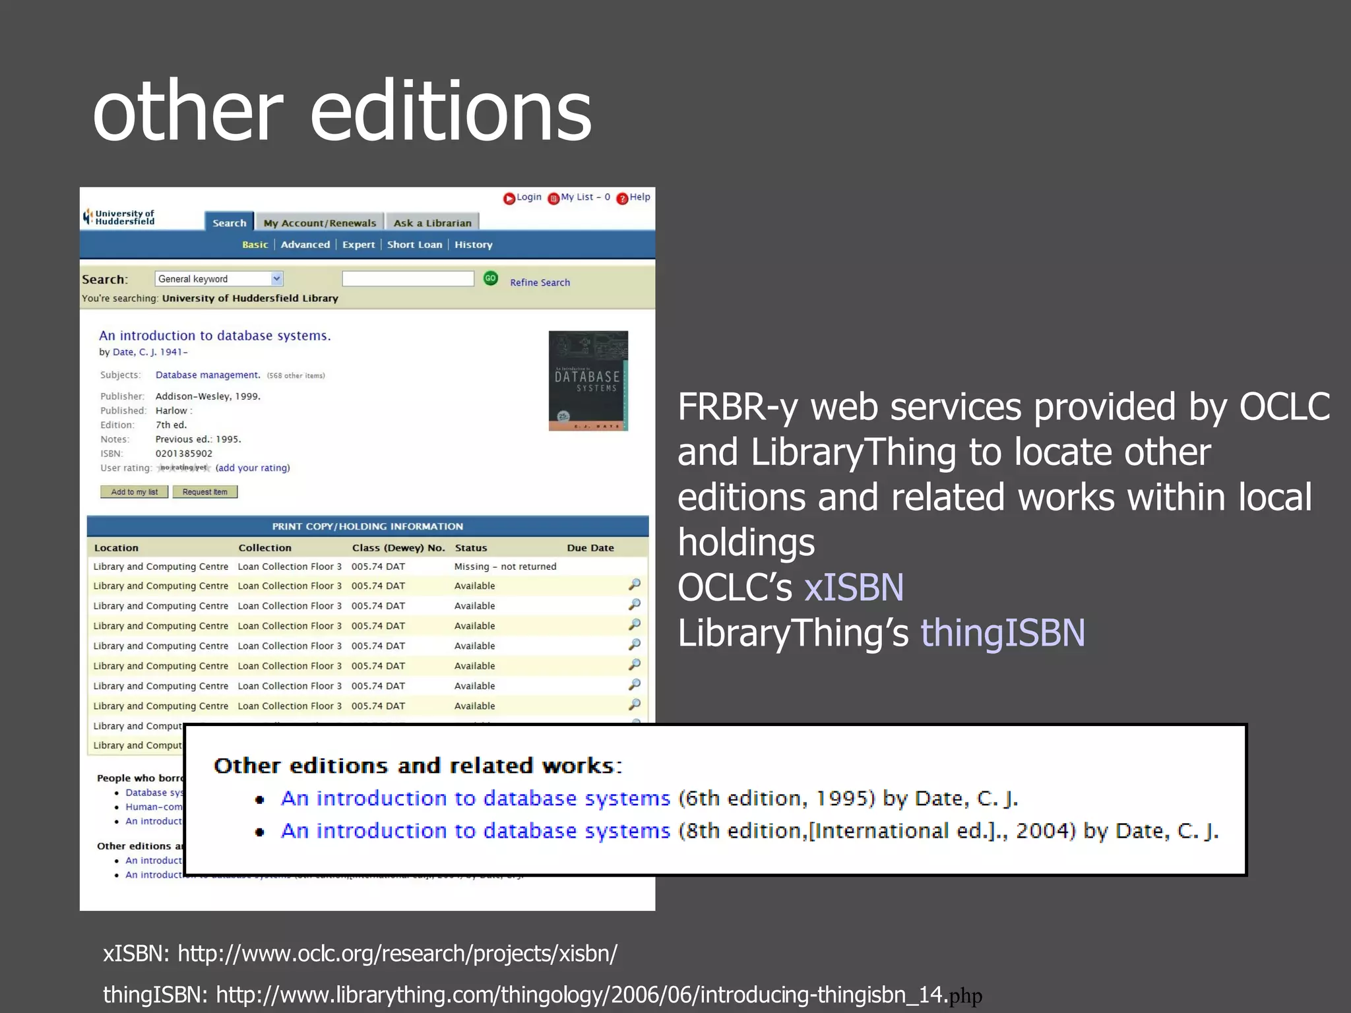This screenshot has width=1351, height=1013.
Task: Click Class (Dewey) No. column header
Action: [x=398, y=547]
